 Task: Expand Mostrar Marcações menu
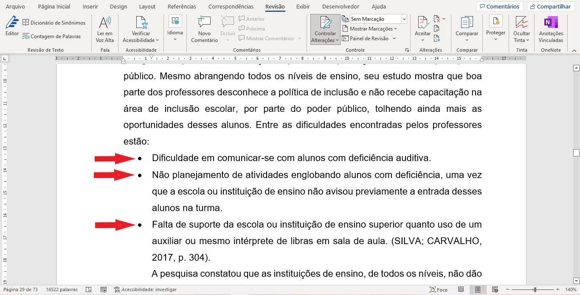click(x=369, y=29)
